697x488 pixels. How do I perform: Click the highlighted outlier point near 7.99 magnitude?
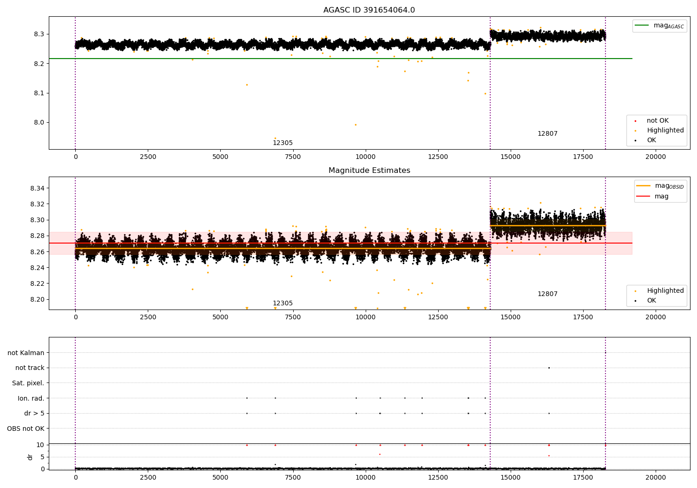tap(355, 125)
